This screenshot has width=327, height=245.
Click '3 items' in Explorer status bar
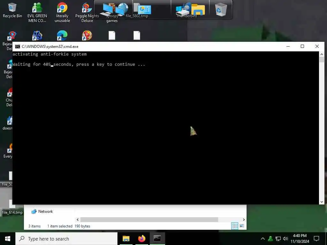[x=34, y=226]
